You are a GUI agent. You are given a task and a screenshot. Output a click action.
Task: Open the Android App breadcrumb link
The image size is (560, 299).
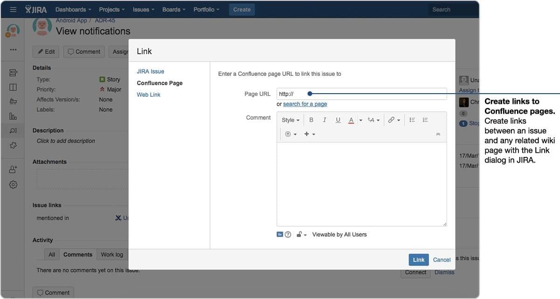tap(71, 20)
